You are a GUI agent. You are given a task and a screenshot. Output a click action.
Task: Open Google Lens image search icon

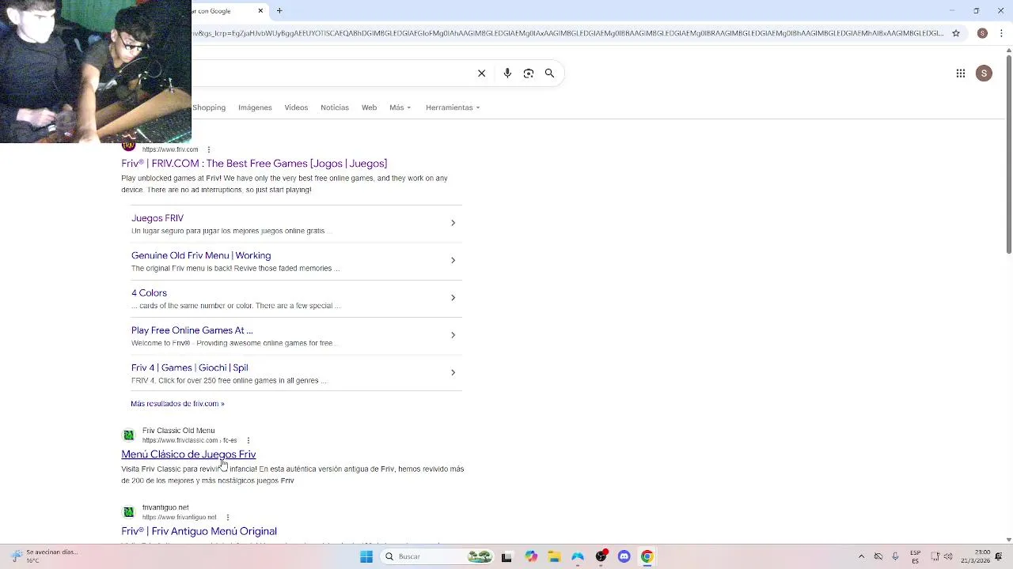pyautogui.click(x=529, y=73)
